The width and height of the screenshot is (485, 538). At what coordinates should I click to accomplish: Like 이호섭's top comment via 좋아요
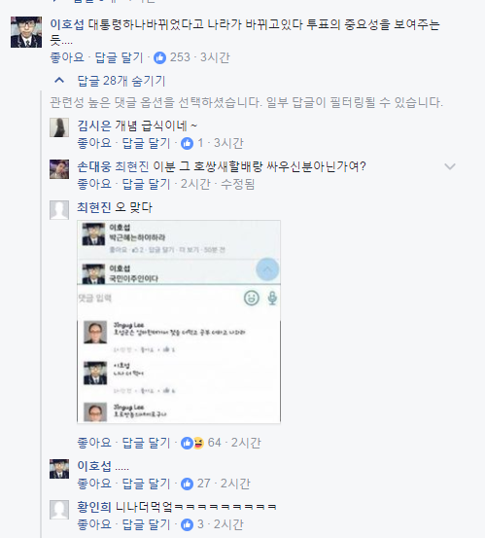pyautogui.click(x=67, y=57)
